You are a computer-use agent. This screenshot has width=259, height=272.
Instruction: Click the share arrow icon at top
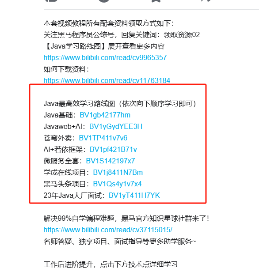pyautogui.click(x=206, y=1)
